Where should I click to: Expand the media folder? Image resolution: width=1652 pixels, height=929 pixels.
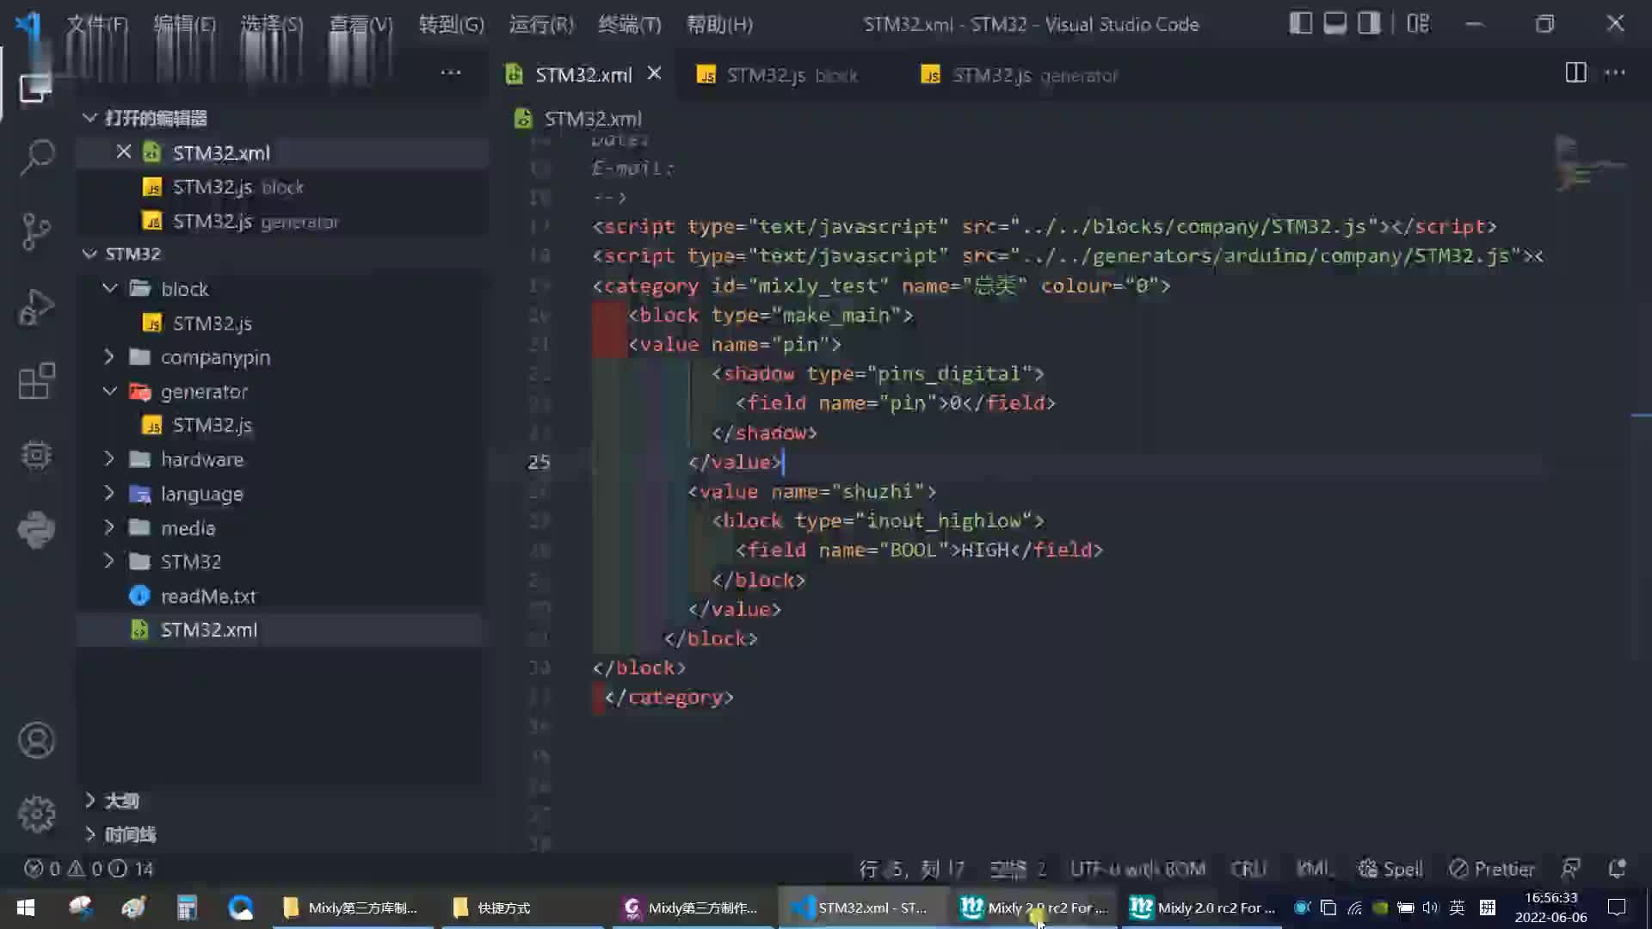[109, 527]
